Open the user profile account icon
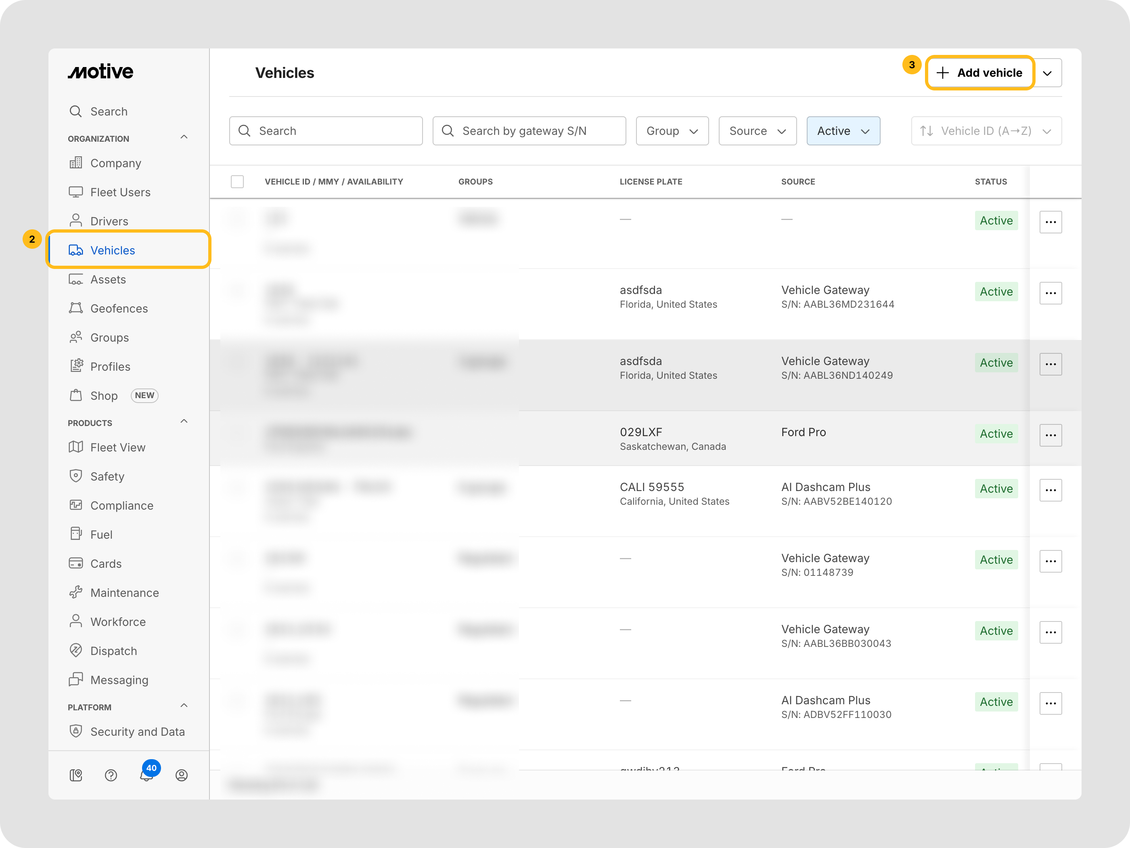Viewport: 1130px width, 848px height. point(181,775)
